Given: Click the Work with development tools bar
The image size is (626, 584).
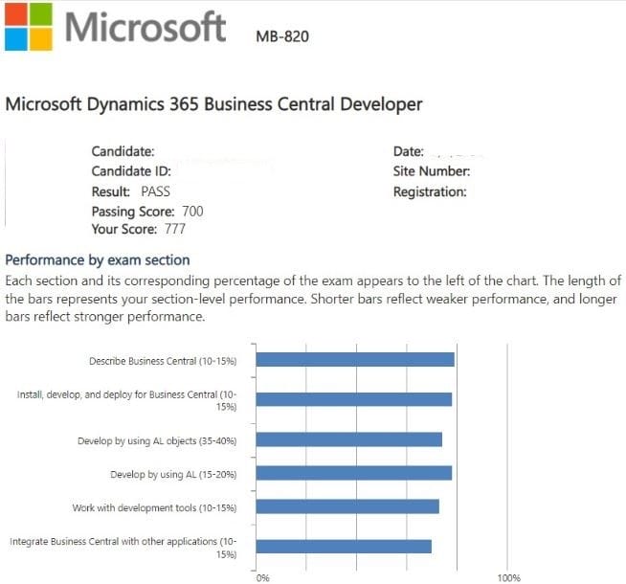Looking at the screenshot, I should 347,506.
